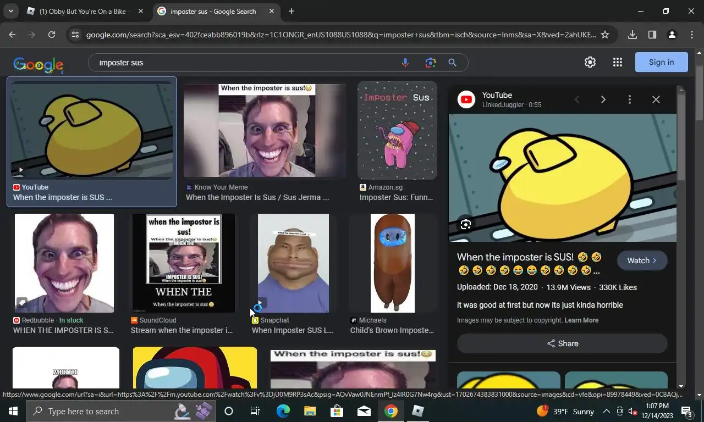
Task: Go to next image in preview panel
Action: [603, 99]
